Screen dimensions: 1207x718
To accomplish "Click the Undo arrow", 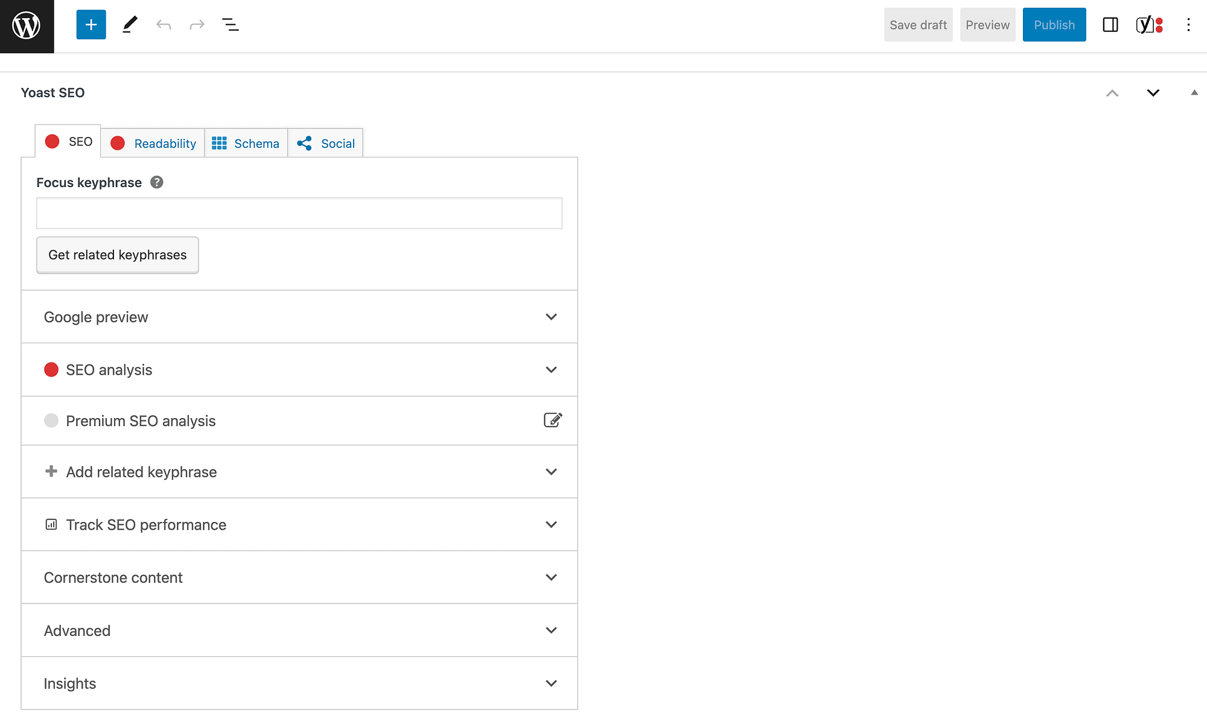I will pyautogui.click(x=163, y=25).
